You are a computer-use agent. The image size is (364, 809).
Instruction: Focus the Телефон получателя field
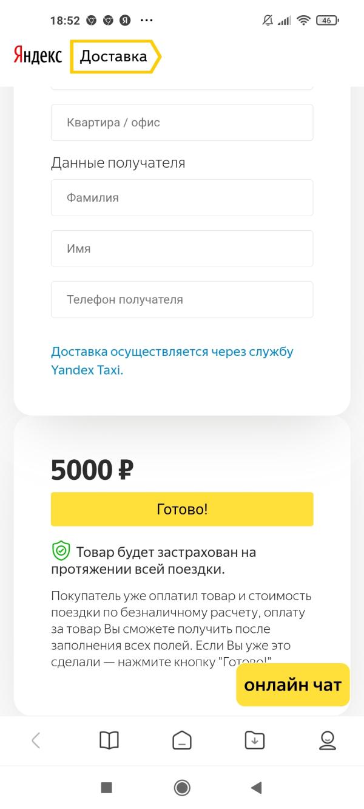(x=182, y=299)
